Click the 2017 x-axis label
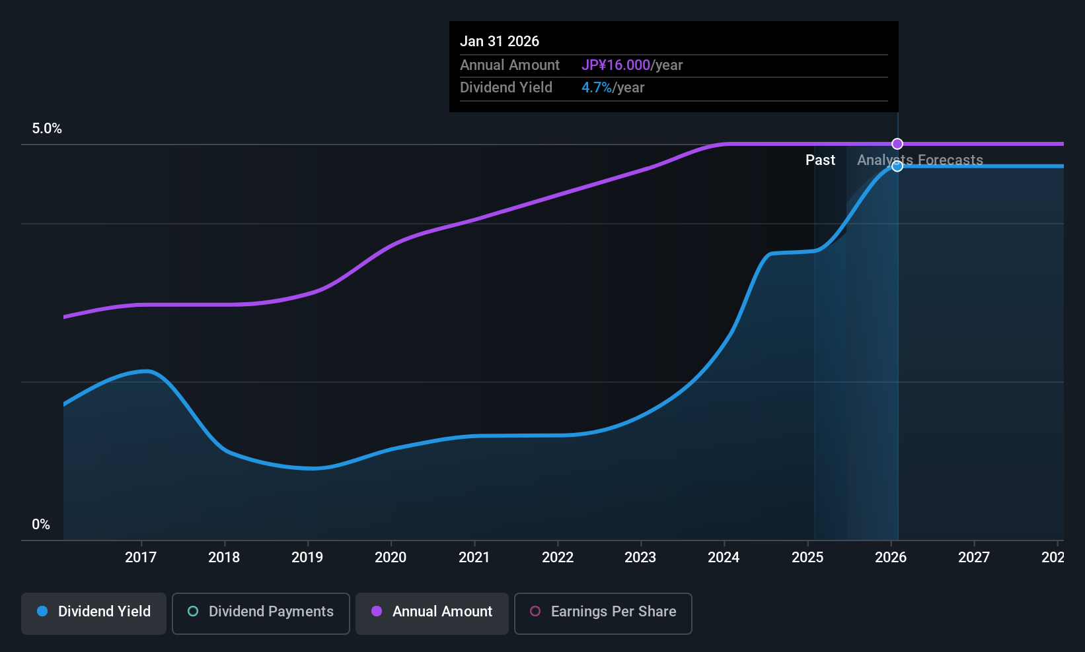 tap(141, 558)
